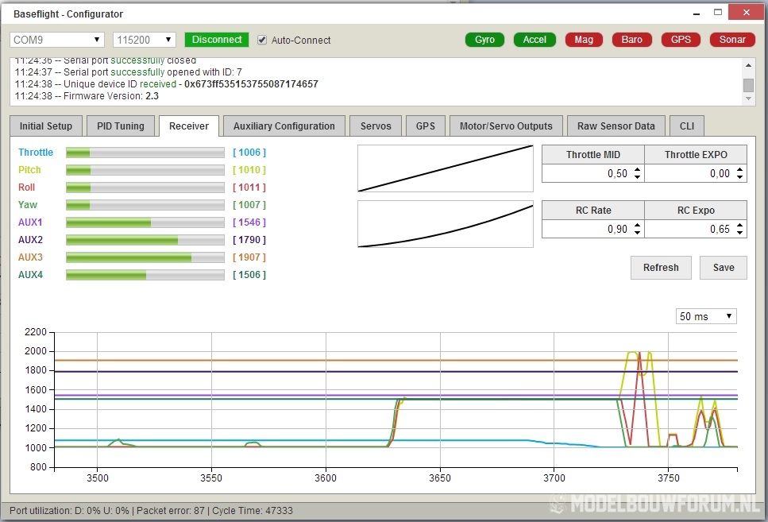Go to the GPS tab

point(425,126)
